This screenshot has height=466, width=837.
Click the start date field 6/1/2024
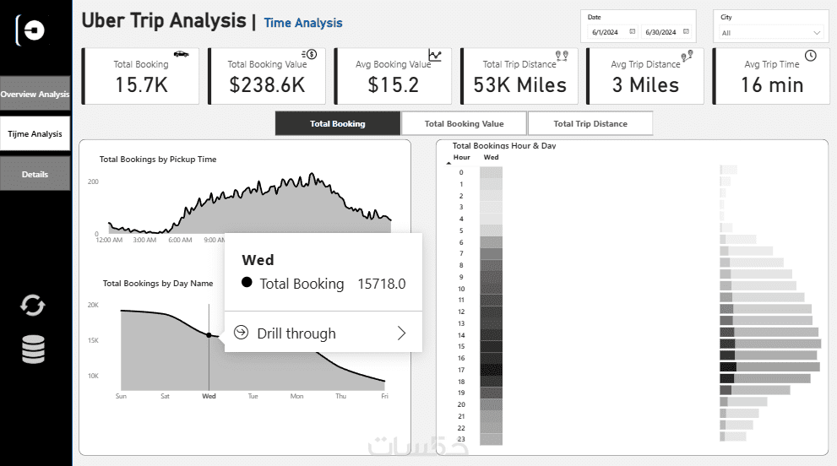pyautogui.click(x=606, y=32)
